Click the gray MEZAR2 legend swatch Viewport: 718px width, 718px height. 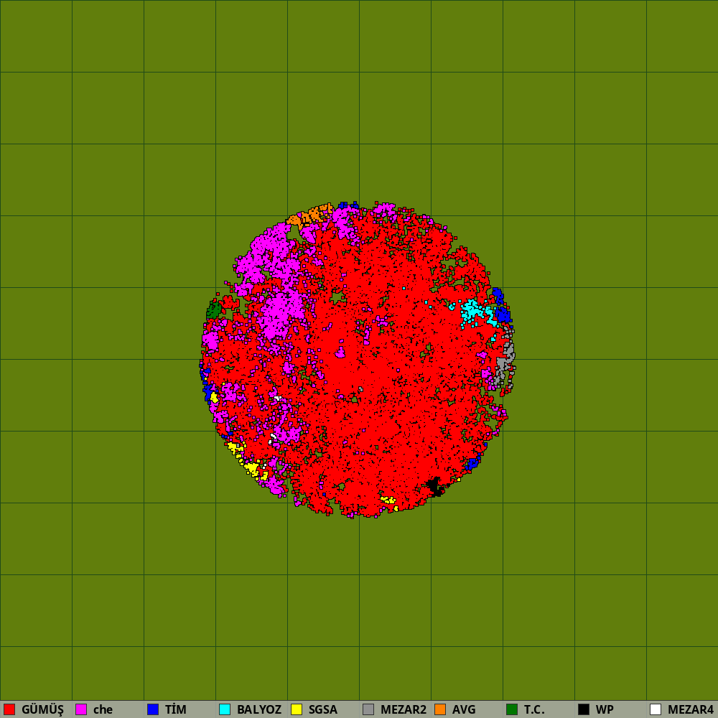tap(368, 709)
